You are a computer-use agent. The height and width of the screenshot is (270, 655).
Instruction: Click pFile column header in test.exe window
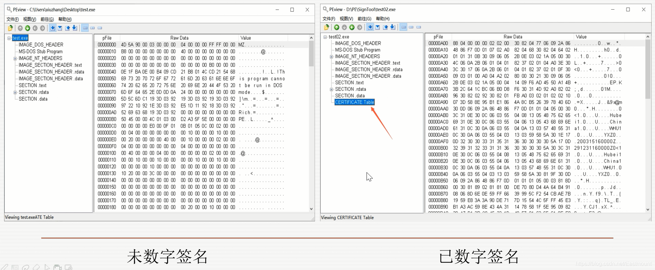pyautogui.click(x=107, y=38)
